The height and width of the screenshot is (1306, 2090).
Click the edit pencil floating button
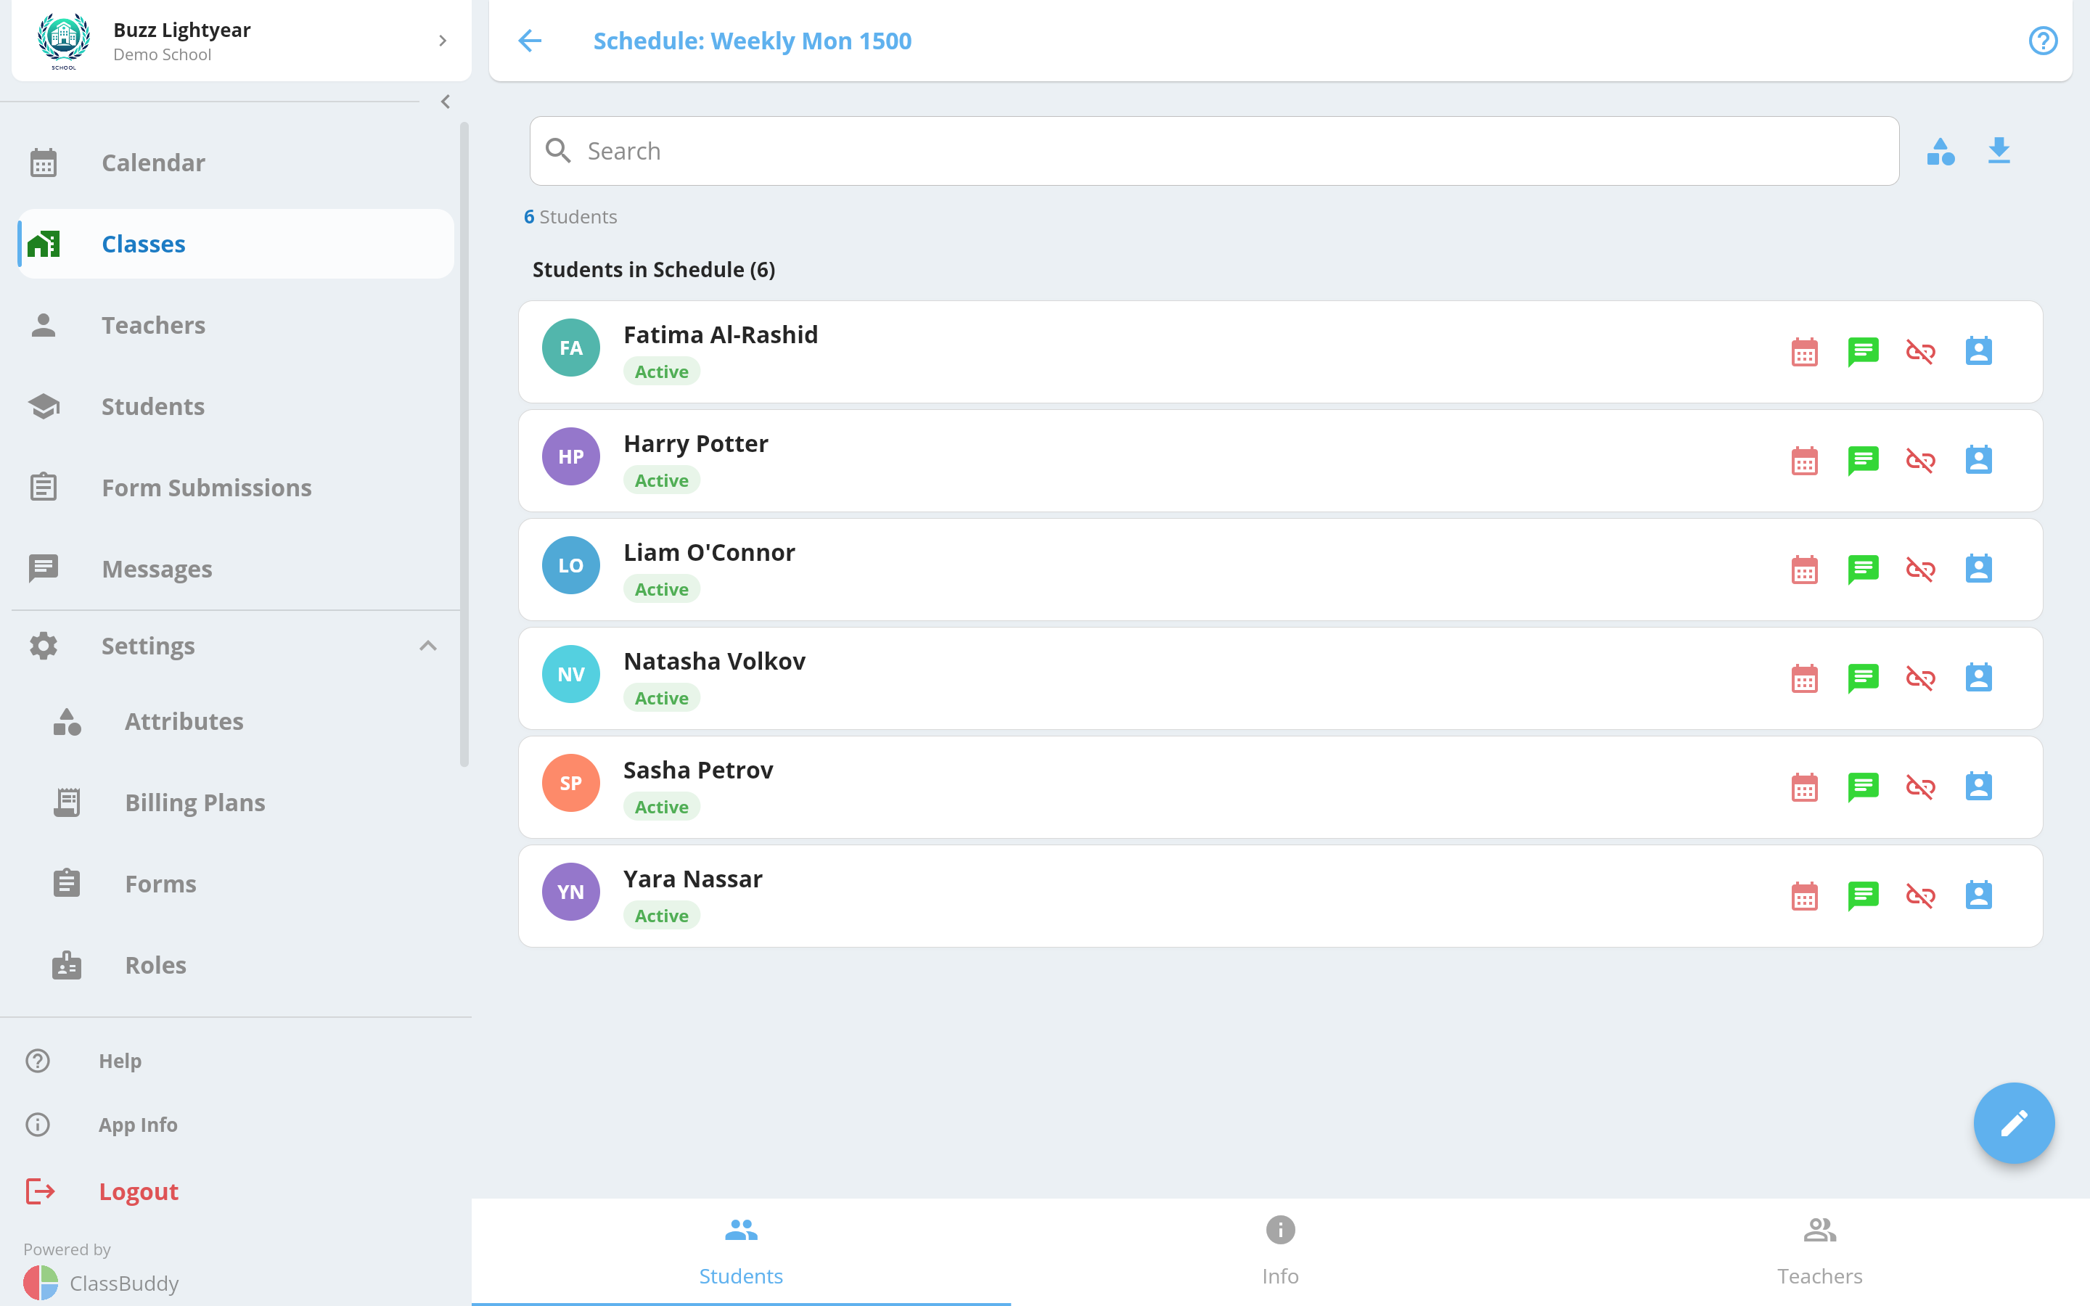point(2013,1123)
